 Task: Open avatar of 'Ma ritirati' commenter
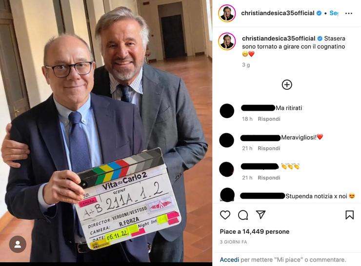click(x=227, y=111)
